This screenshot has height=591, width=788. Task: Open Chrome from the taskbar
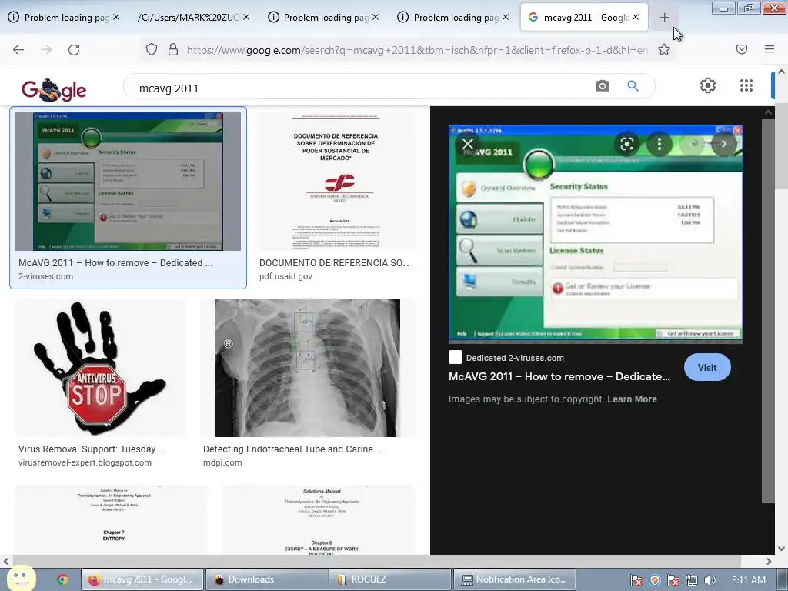click(62, 579)
